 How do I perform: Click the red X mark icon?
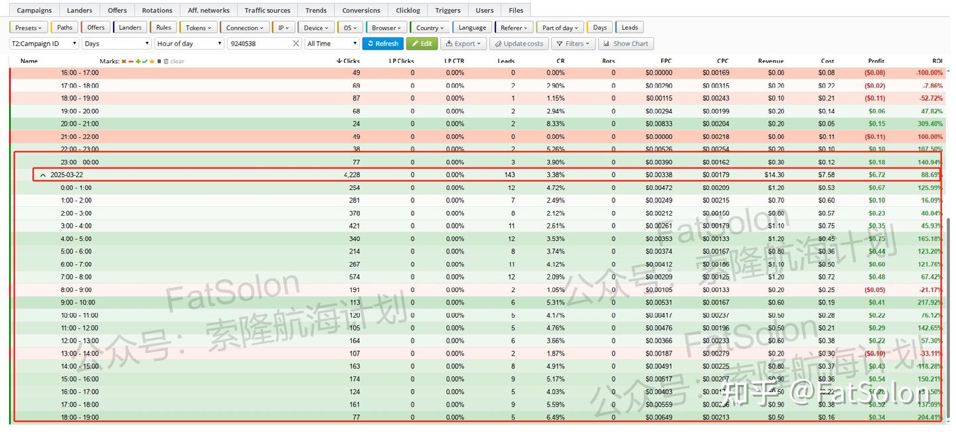(x=123, y=60)
